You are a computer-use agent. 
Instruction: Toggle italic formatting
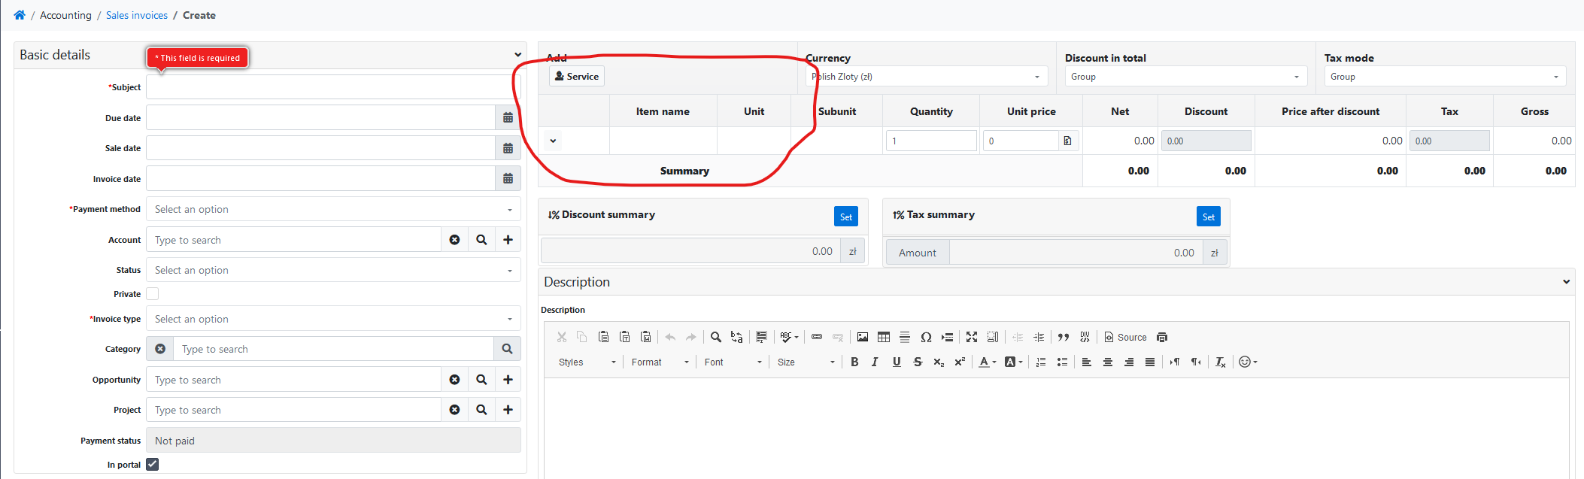tap(875, 362)
